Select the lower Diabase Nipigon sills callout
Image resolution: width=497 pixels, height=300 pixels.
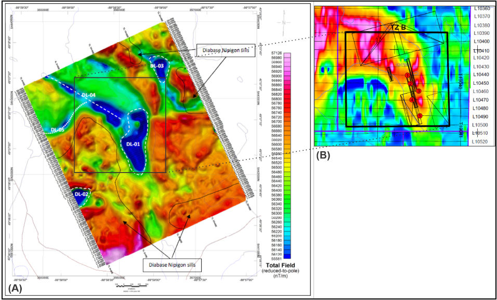pyautogui.click(x=173, y=265)
